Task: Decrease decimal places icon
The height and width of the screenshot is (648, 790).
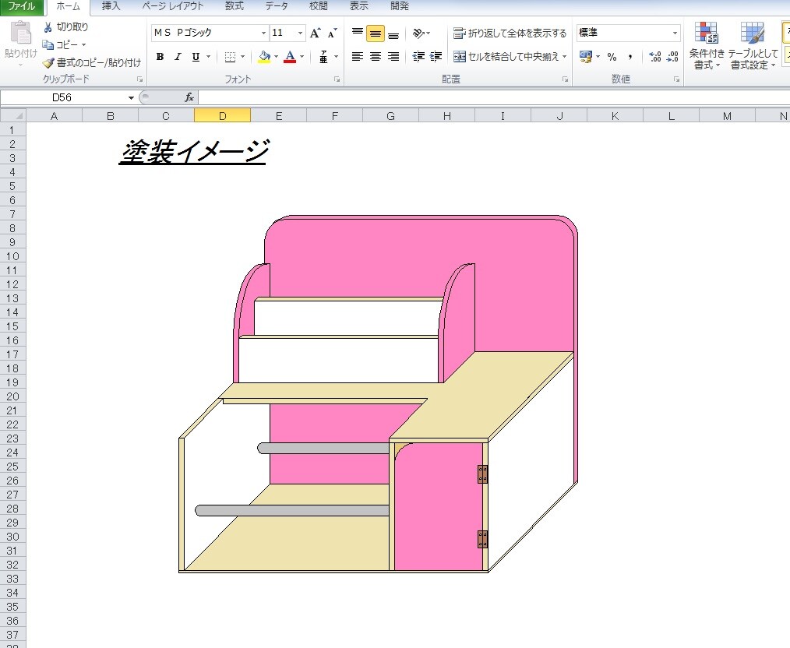Action: 672,57
